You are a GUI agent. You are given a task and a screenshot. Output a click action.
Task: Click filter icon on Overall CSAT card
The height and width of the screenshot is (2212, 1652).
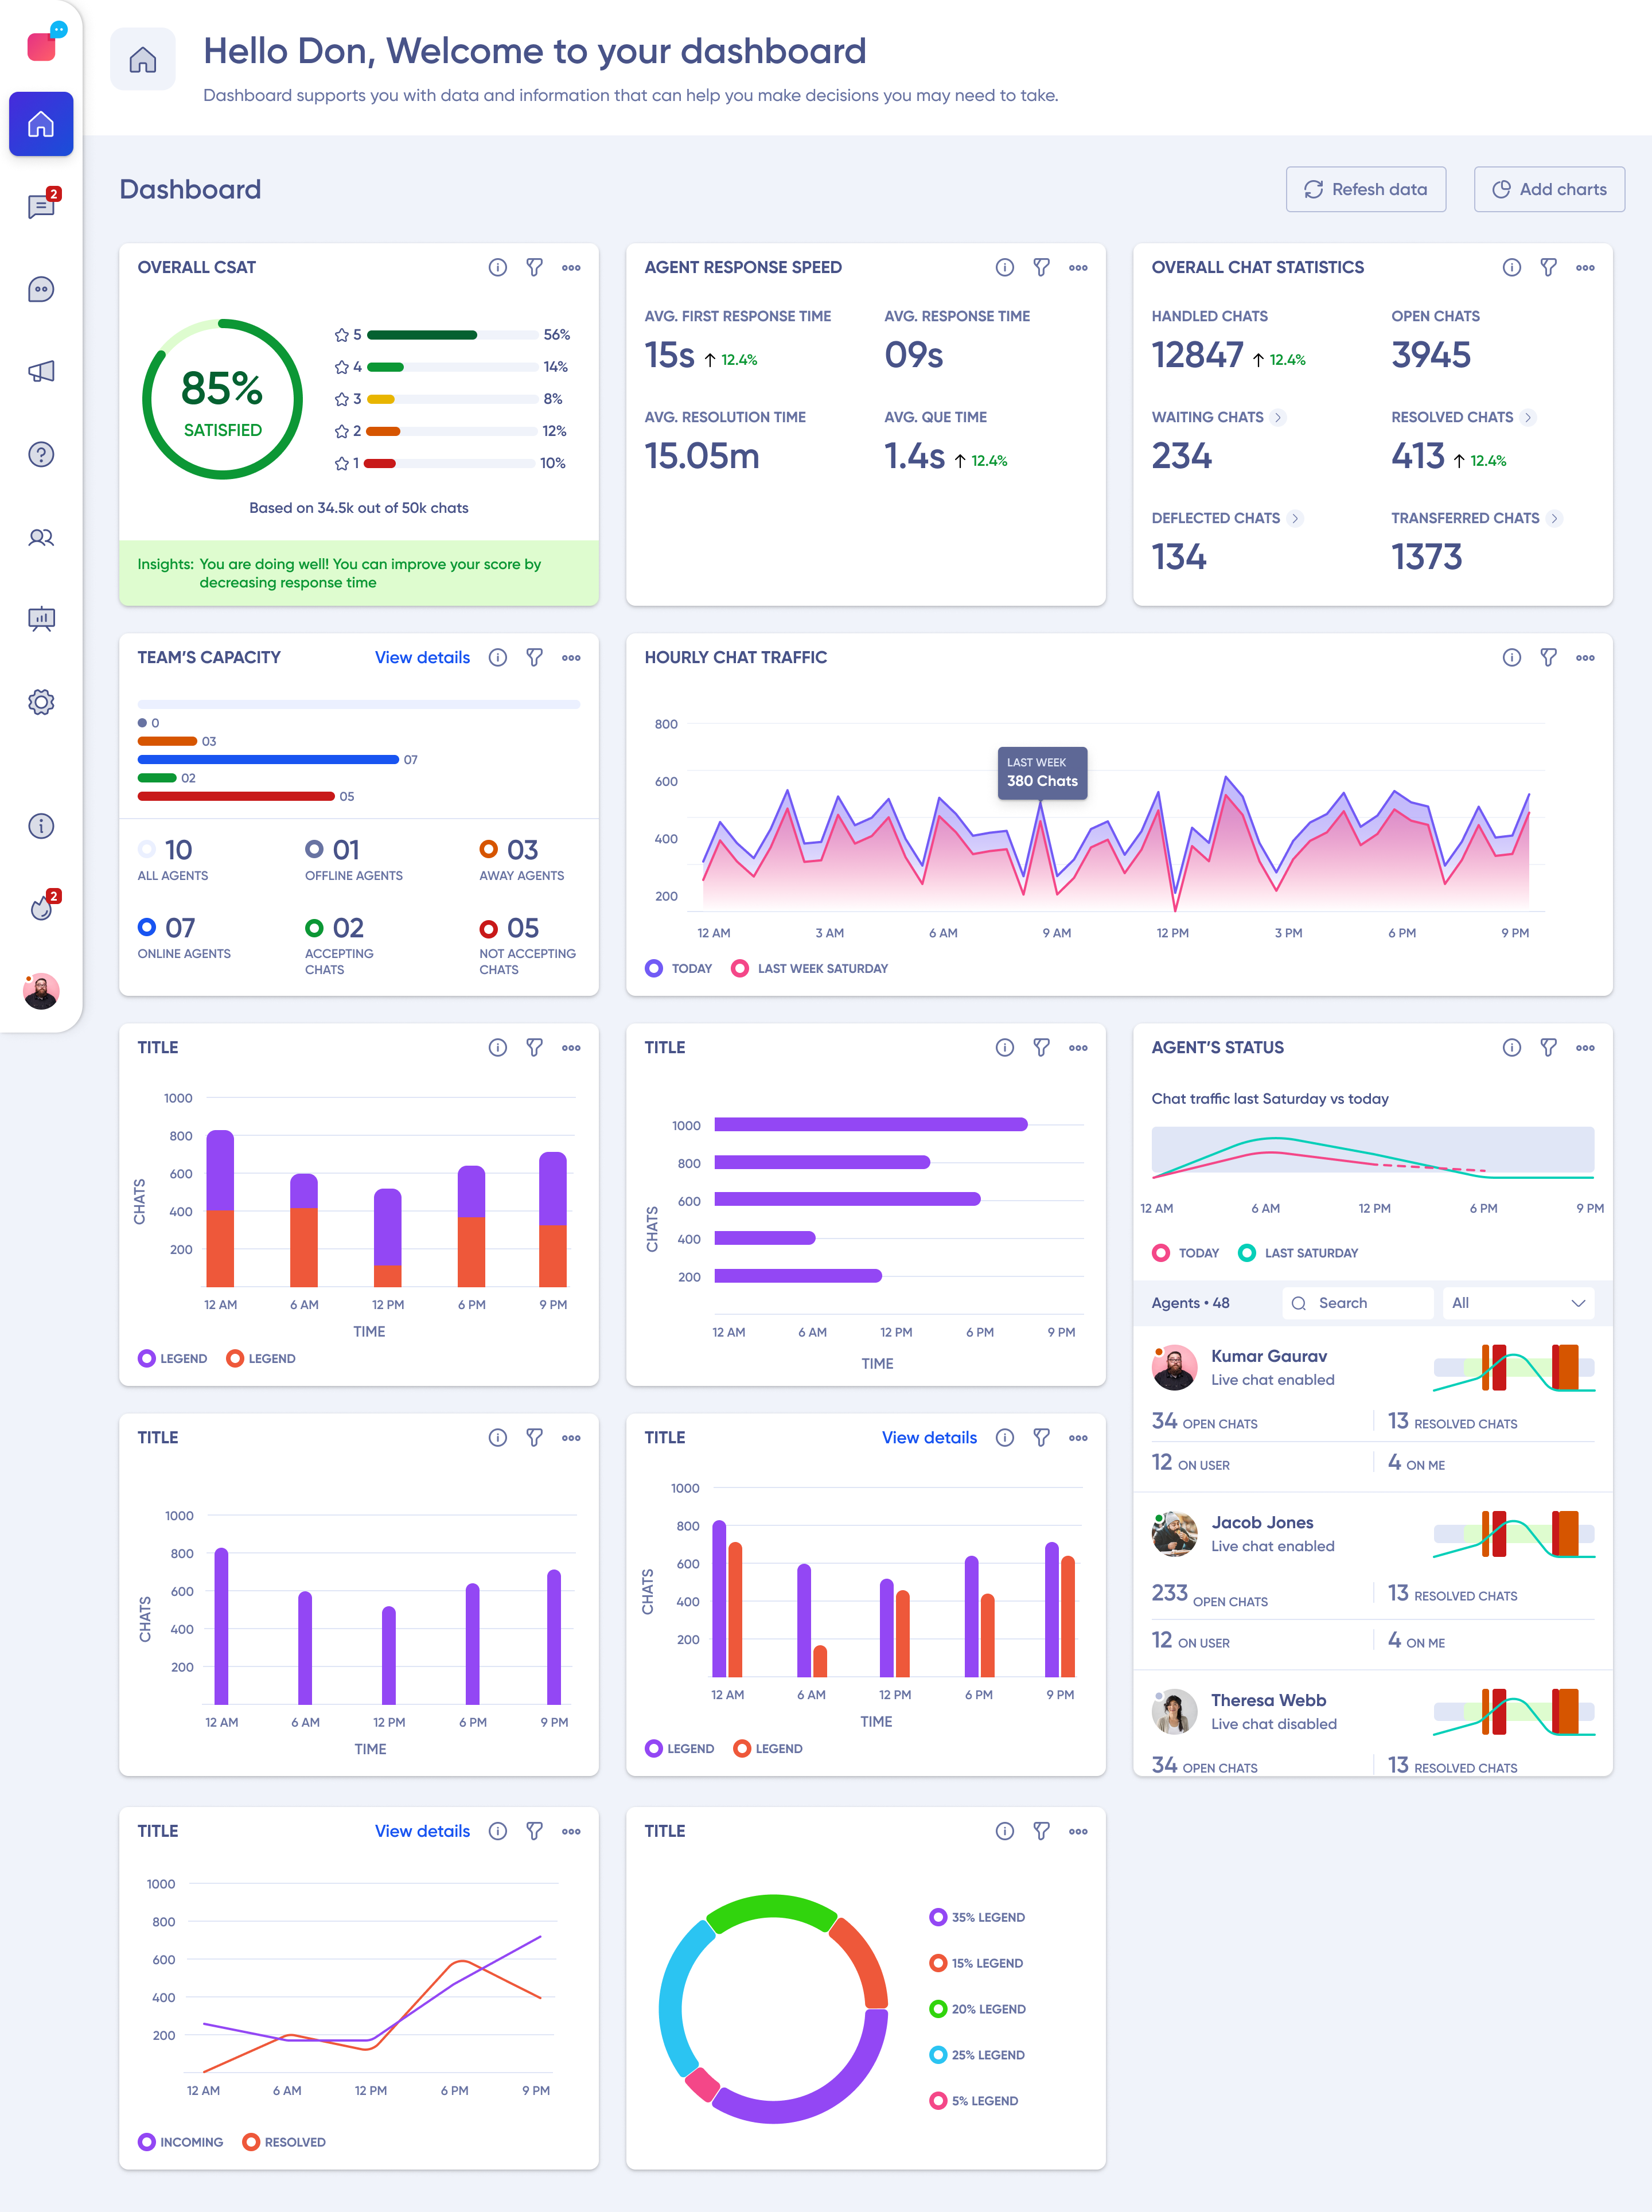click(534, 267)
